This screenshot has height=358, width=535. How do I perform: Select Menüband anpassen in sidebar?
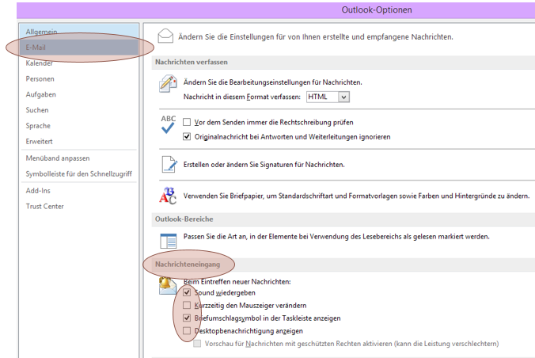57,158
